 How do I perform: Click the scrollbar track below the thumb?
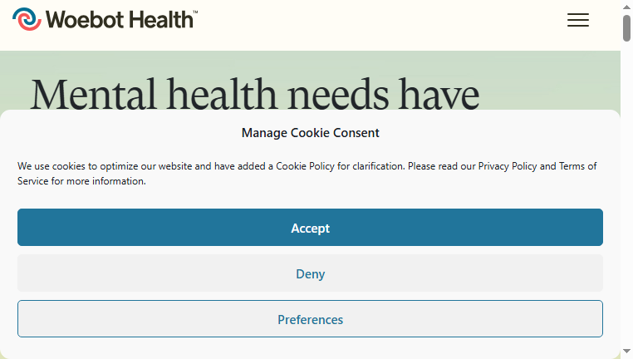click(626, 194)
